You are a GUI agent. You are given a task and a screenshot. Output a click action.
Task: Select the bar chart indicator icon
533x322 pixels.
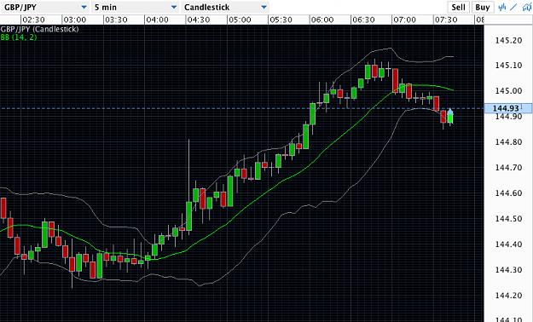click(x=502, y=7)
